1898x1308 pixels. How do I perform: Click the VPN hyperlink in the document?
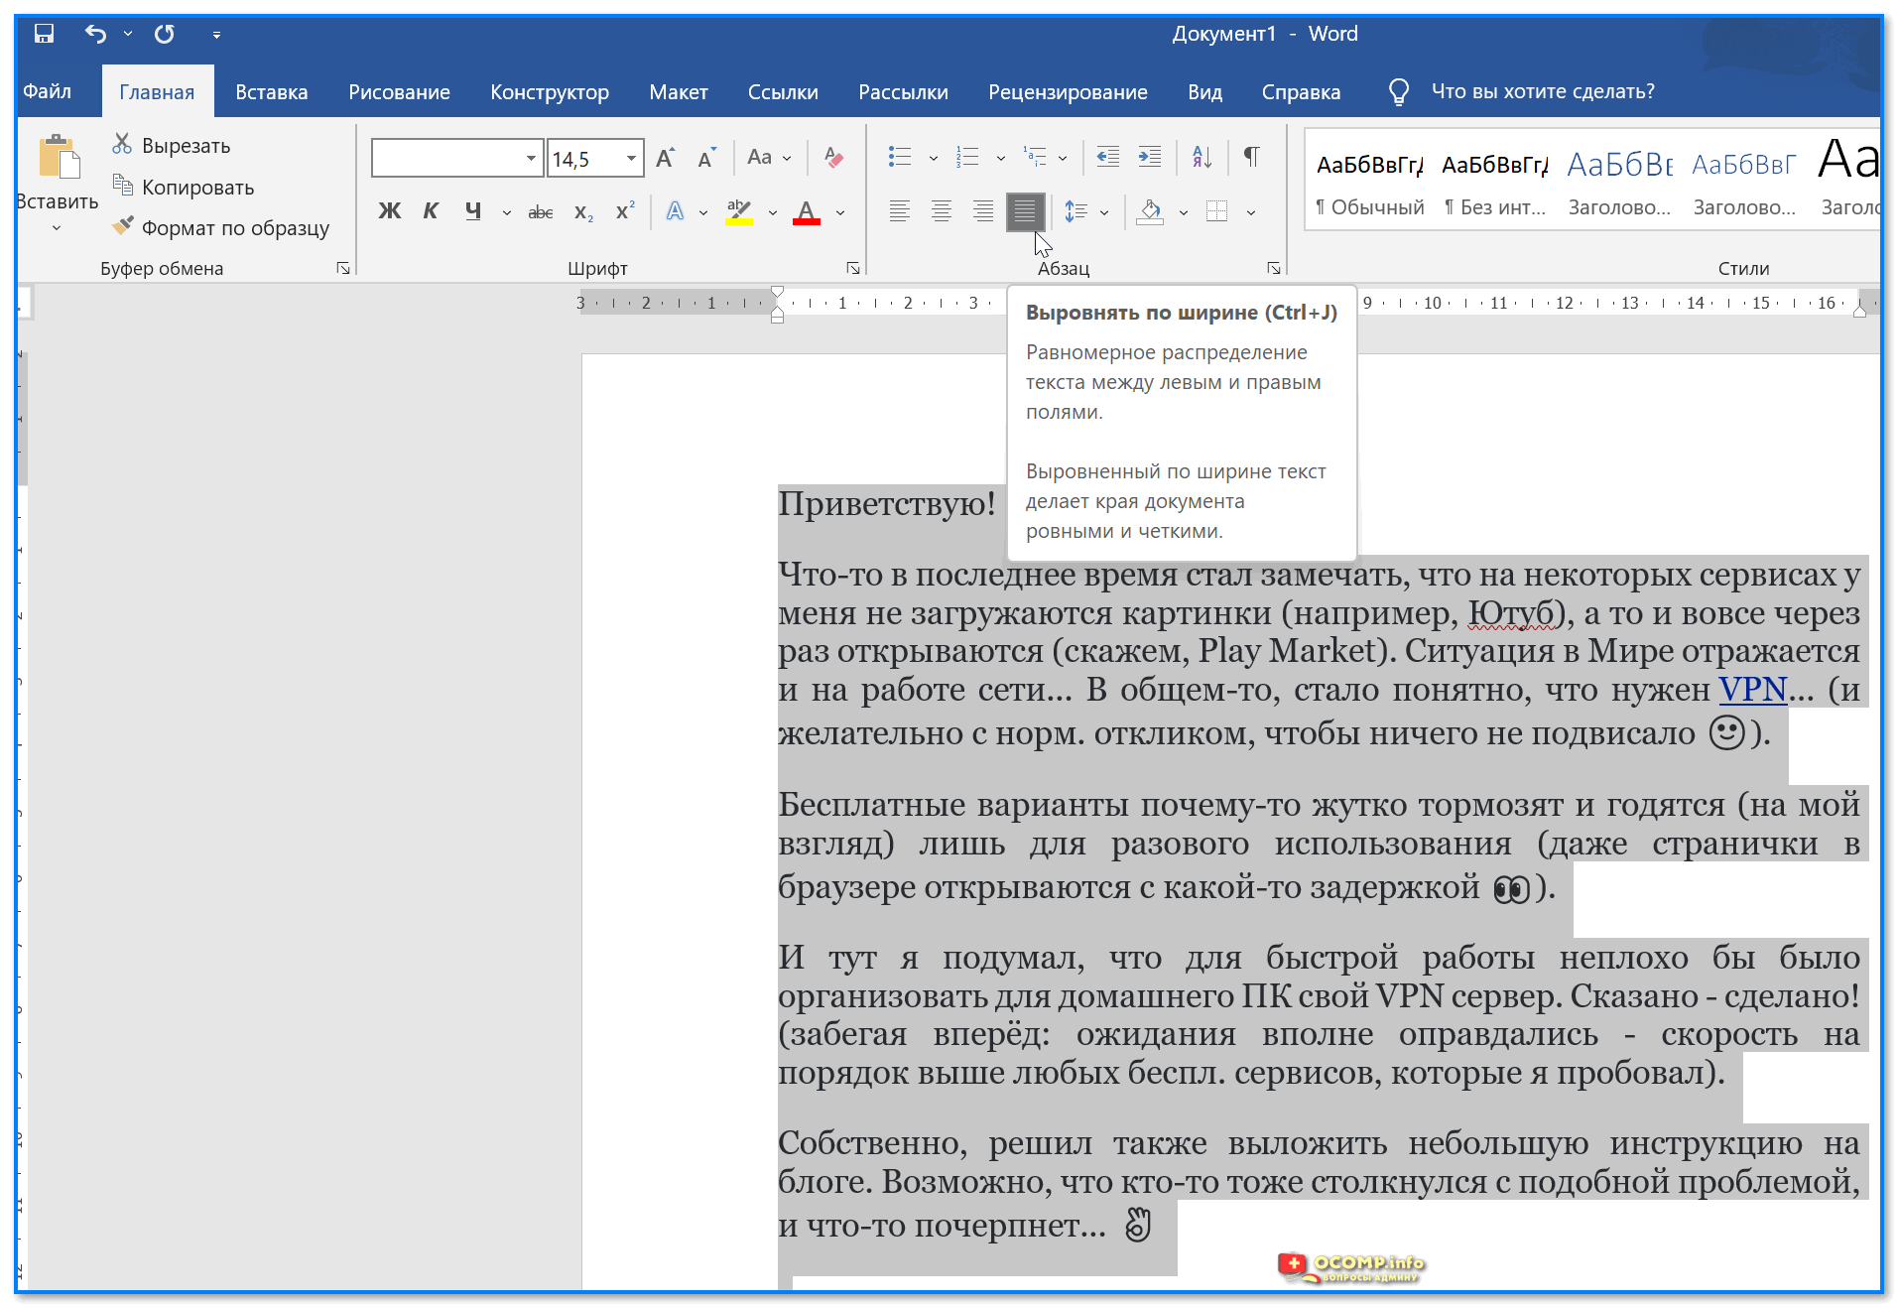point(1752,689)
